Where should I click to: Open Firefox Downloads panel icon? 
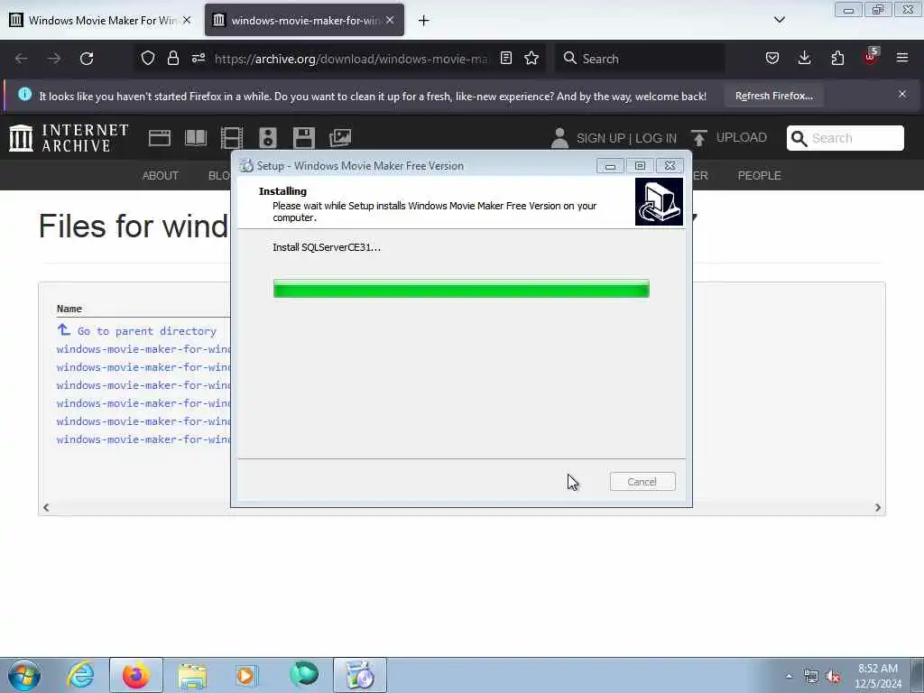(x=804, y=59)
